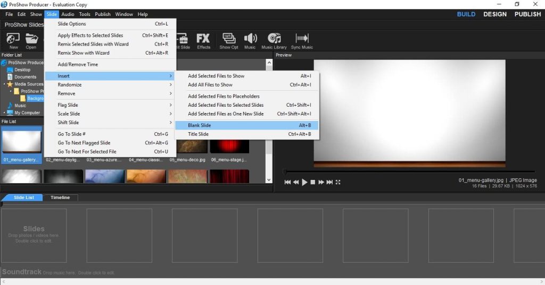Open Show Options from the toolbar

point(229,40)
